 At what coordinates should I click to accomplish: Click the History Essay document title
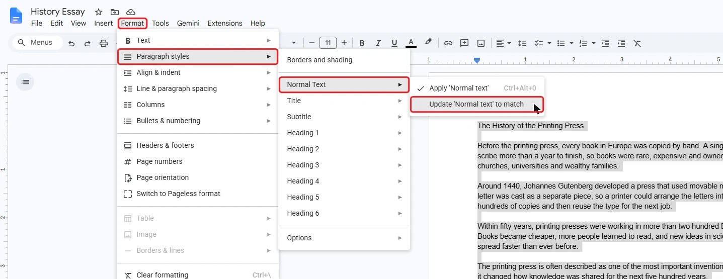tap(58, 12)
